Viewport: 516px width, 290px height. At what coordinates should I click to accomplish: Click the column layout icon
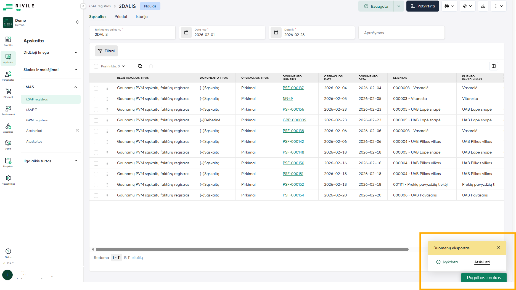494,66
